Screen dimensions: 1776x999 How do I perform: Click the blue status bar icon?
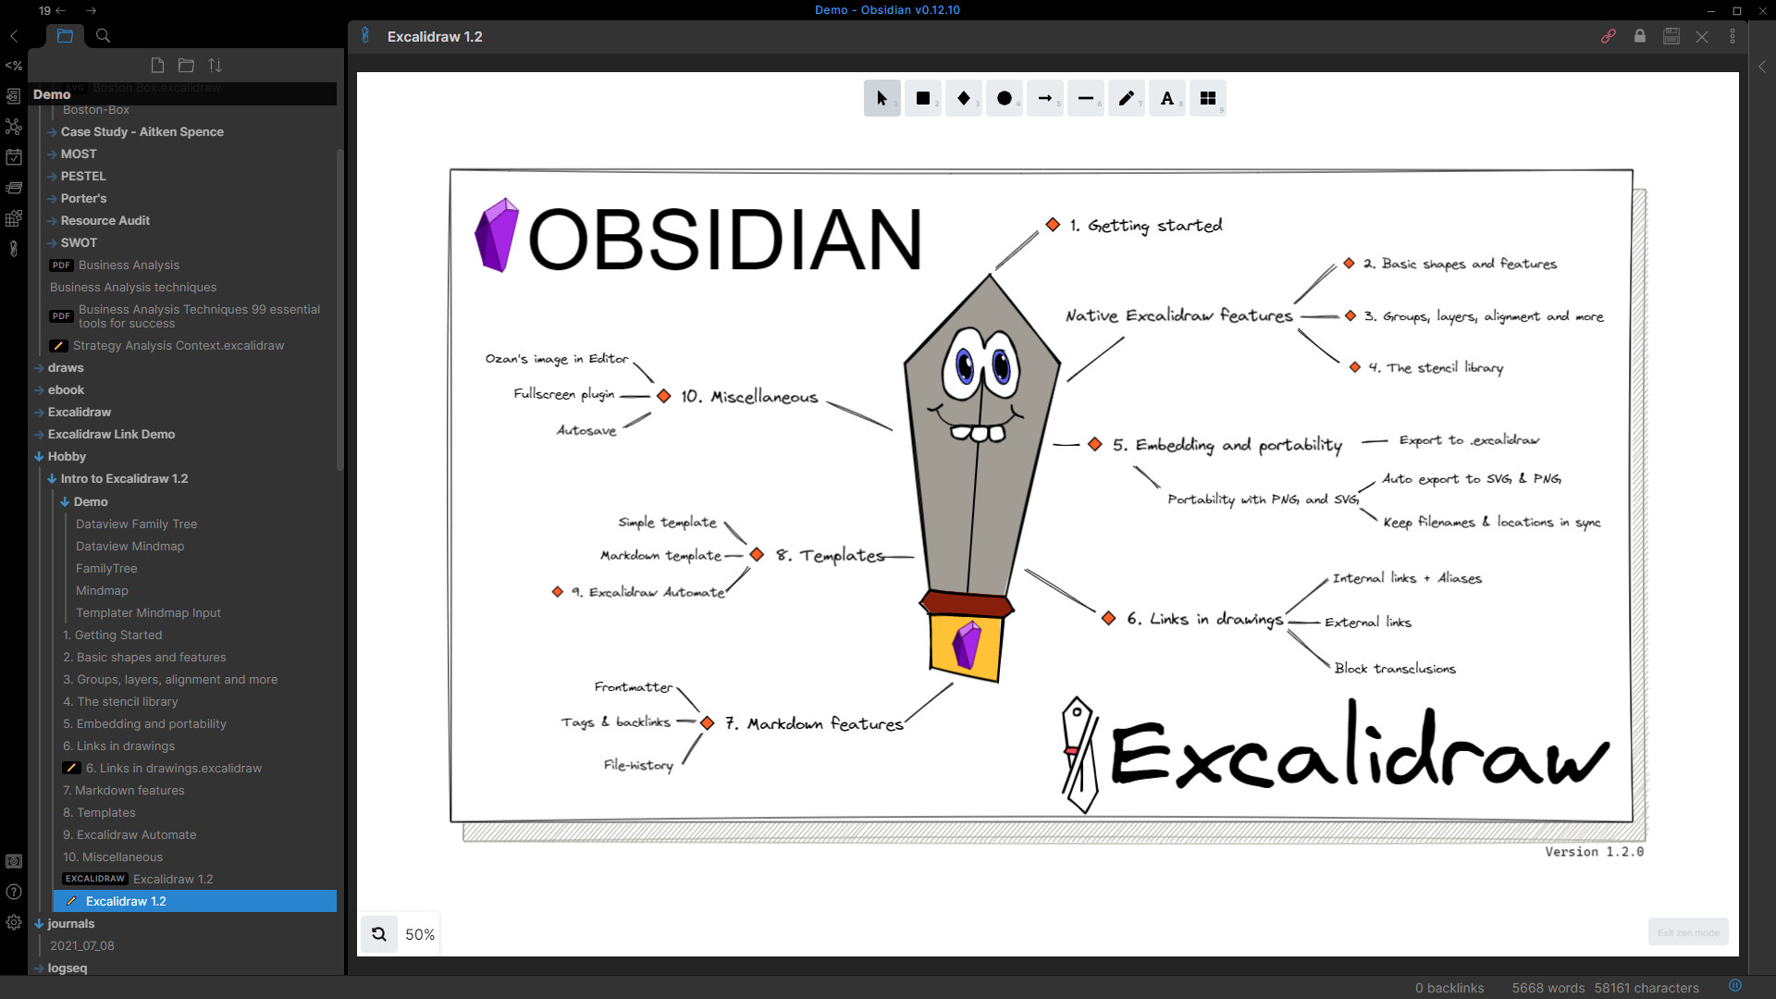[1735, 986]
